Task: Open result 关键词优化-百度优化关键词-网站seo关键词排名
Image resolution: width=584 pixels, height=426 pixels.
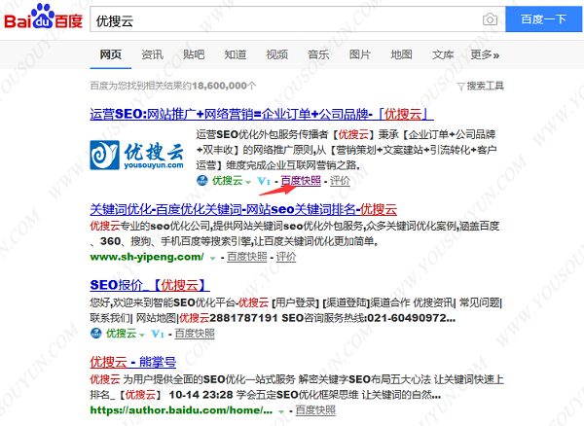Action: [243, 209]
